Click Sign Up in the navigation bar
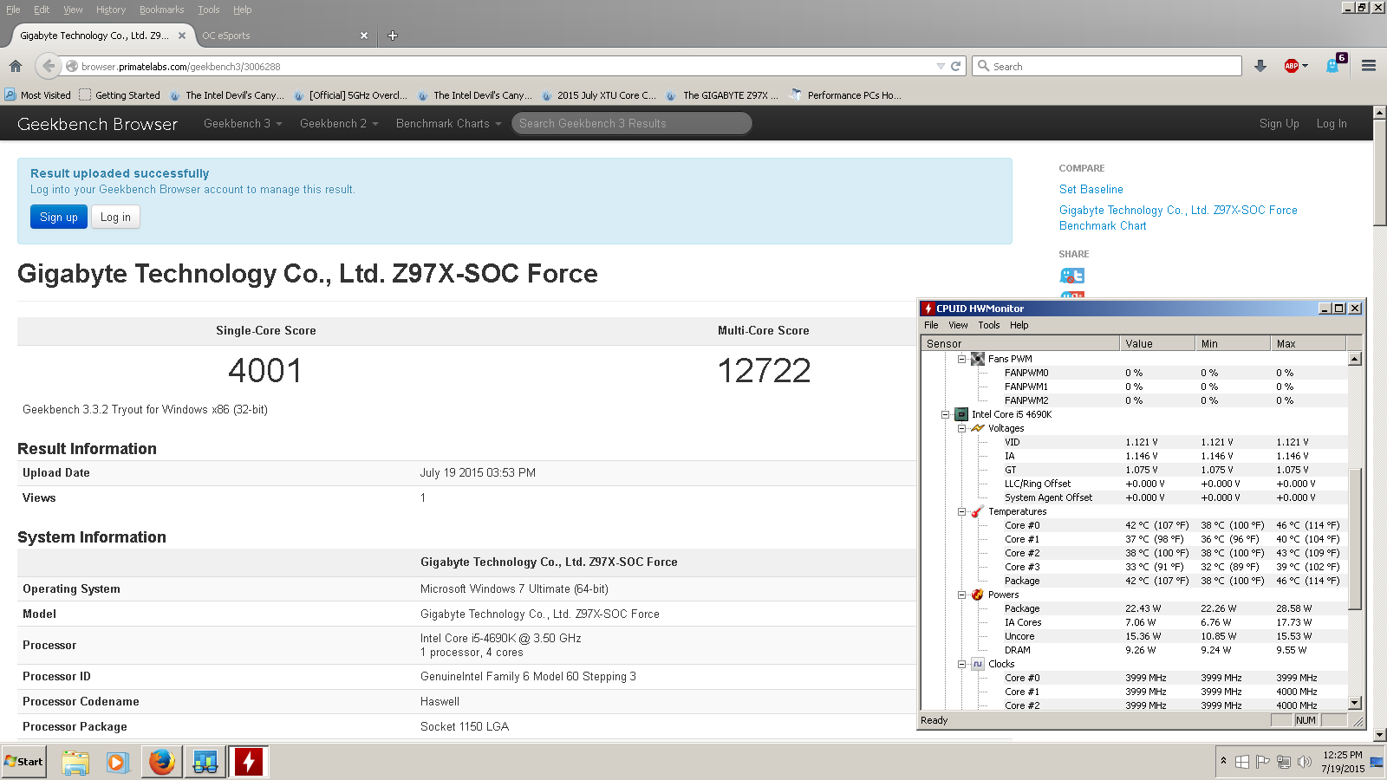The width and height of the screenshot is (1387, 780). [x=1279, y=124]
